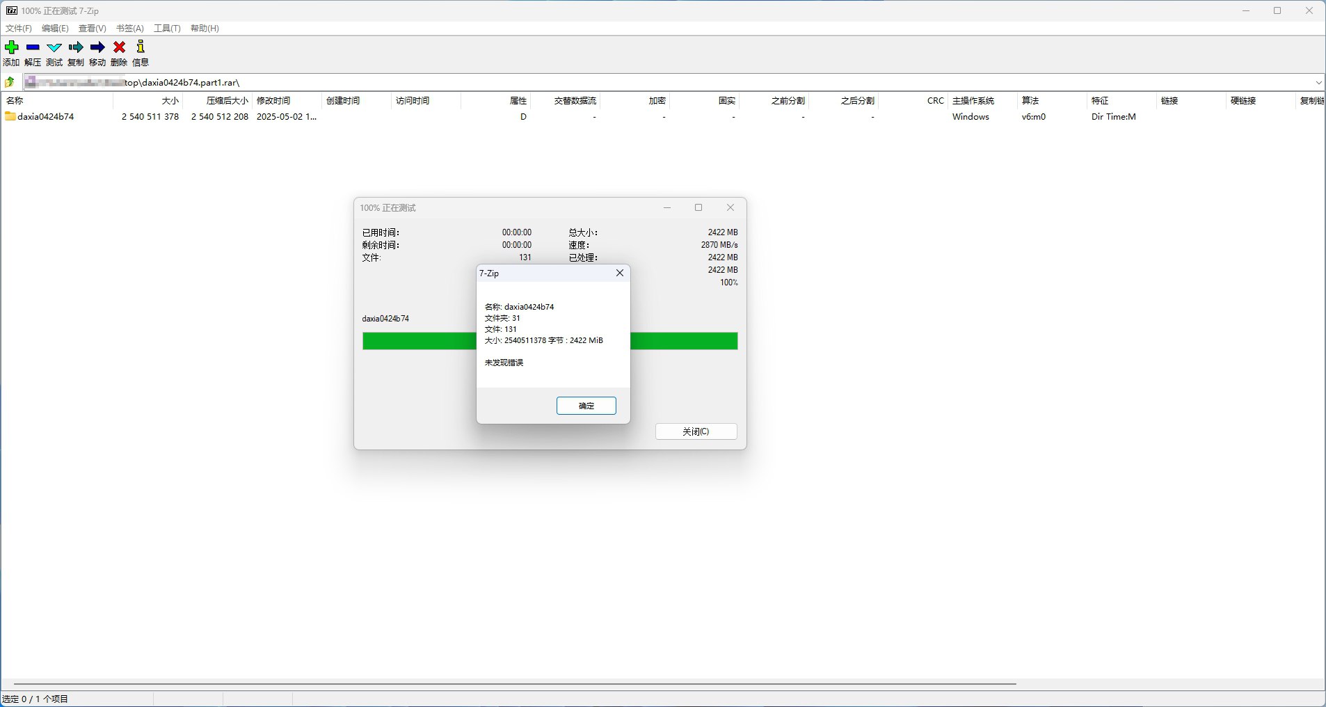Click the daxia0424b74 label above the progress bar
The height and width of the screenshot is (707, 1326).
point(385,319)
